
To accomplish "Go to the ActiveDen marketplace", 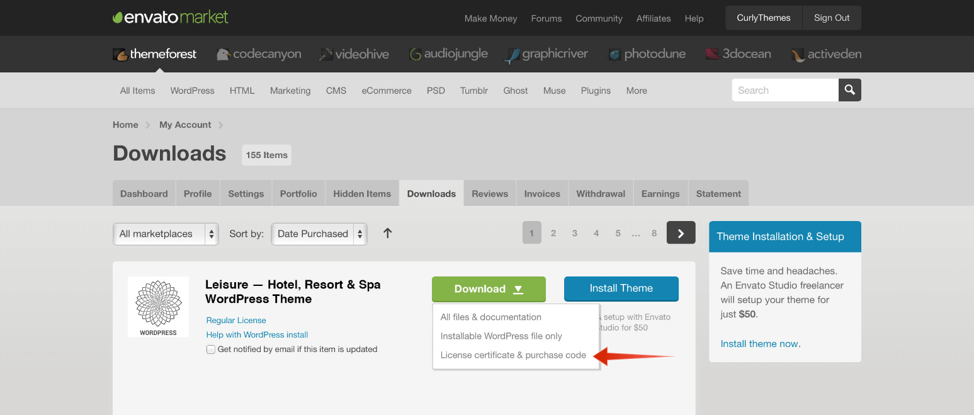I will (826, 54).
